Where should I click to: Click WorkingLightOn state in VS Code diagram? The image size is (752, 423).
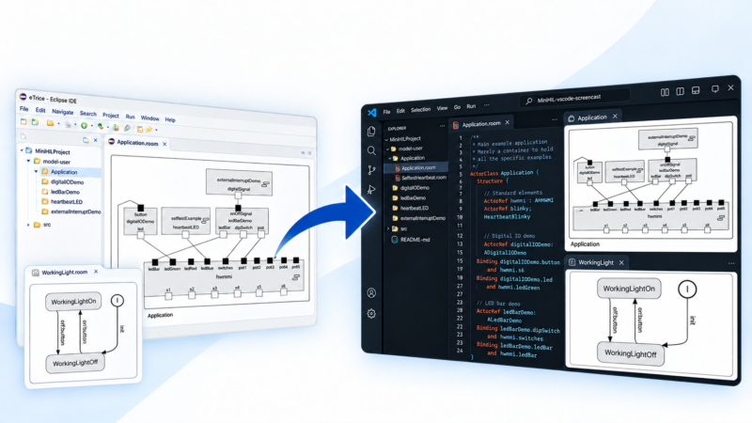629,289
